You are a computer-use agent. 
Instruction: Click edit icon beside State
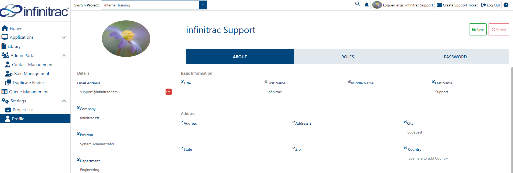[x=182, y=148]
